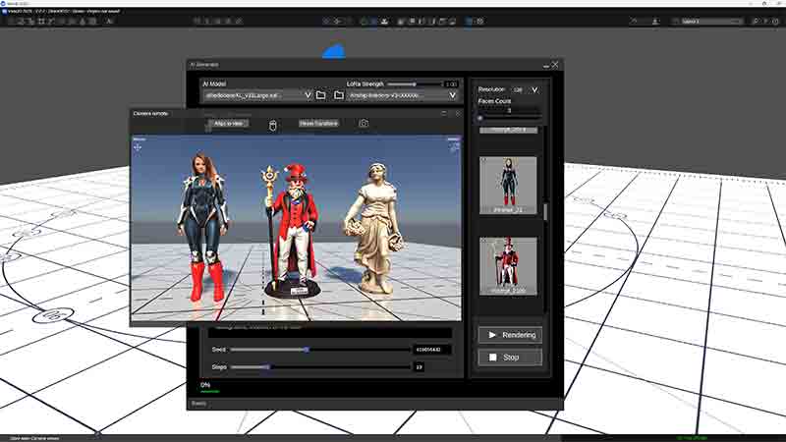
Task: Click the Reset Transform button
Action: tap(318, 124)
